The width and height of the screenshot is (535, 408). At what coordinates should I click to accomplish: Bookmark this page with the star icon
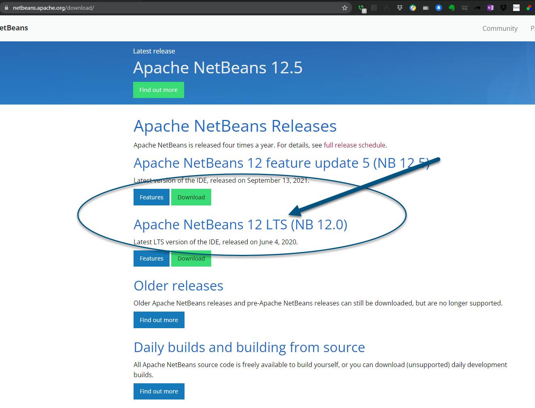[x=345, y=8]
